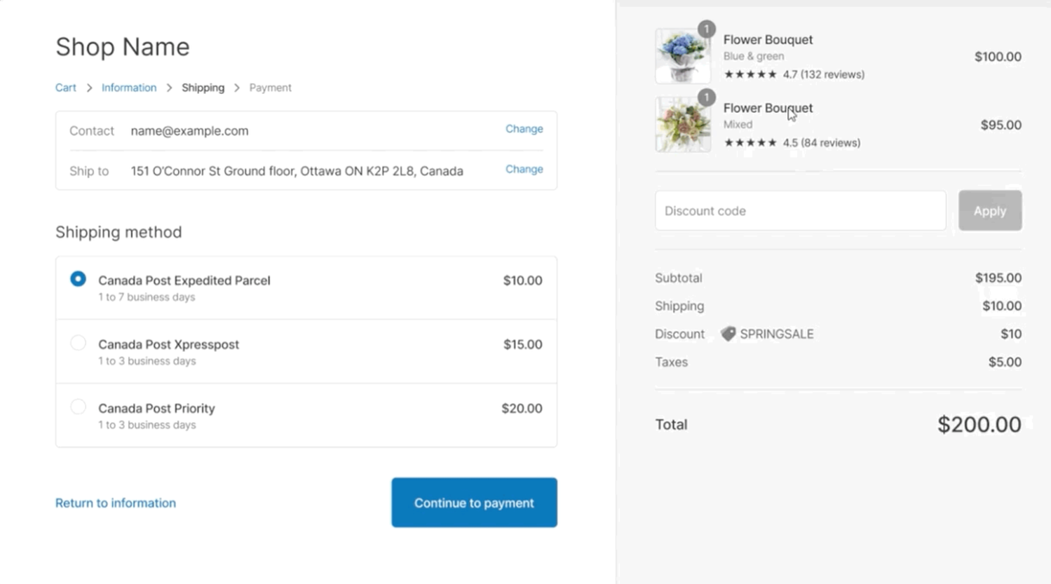Click the Return to information link
The height and width of the screenshot is (584, 1051).
click(x=116, y=503)
